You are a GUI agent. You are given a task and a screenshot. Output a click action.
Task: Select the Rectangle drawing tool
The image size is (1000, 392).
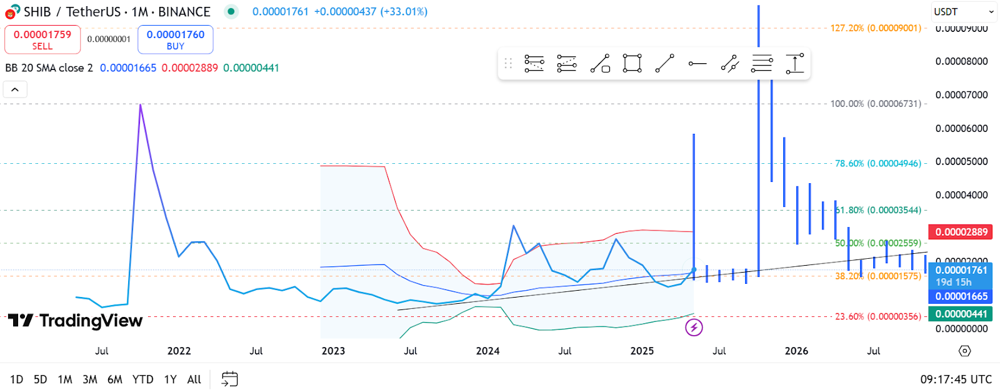632,64
